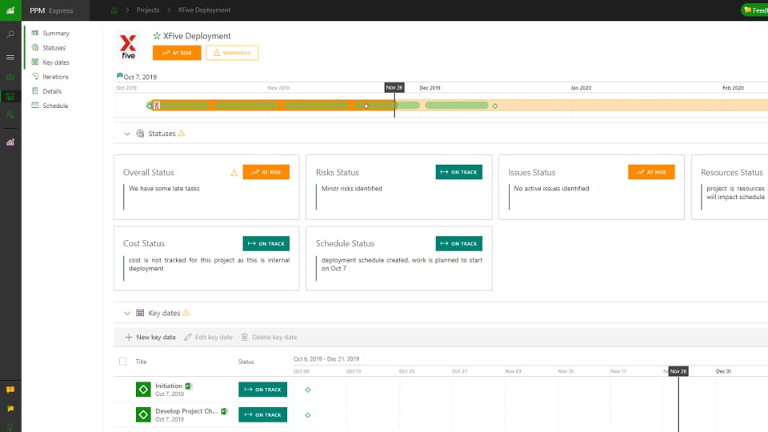Click Issues Status AT RISK badge

point(651,172)
